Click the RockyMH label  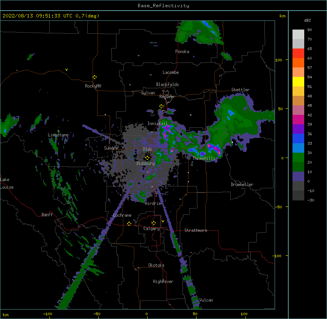pos(93,86)
